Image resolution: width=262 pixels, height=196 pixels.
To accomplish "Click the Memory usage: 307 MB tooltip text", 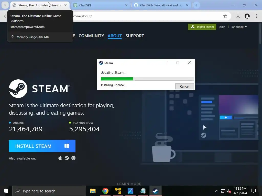I will 32,37.
